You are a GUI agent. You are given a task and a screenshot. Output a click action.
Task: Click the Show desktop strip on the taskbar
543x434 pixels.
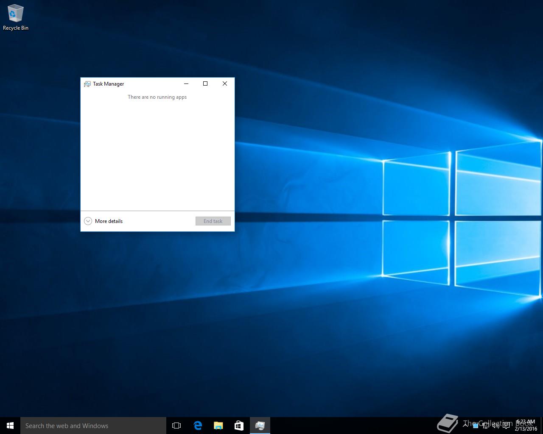click(542, 426)
